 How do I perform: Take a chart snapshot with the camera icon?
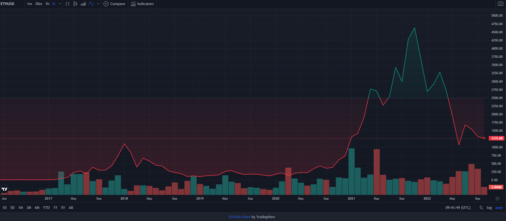500,4
